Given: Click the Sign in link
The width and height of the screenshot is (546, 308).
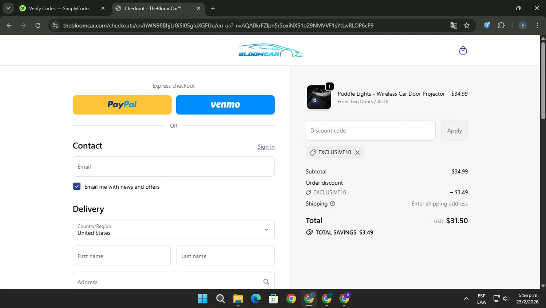Looking at the screenshot, I should pos(266,147).
